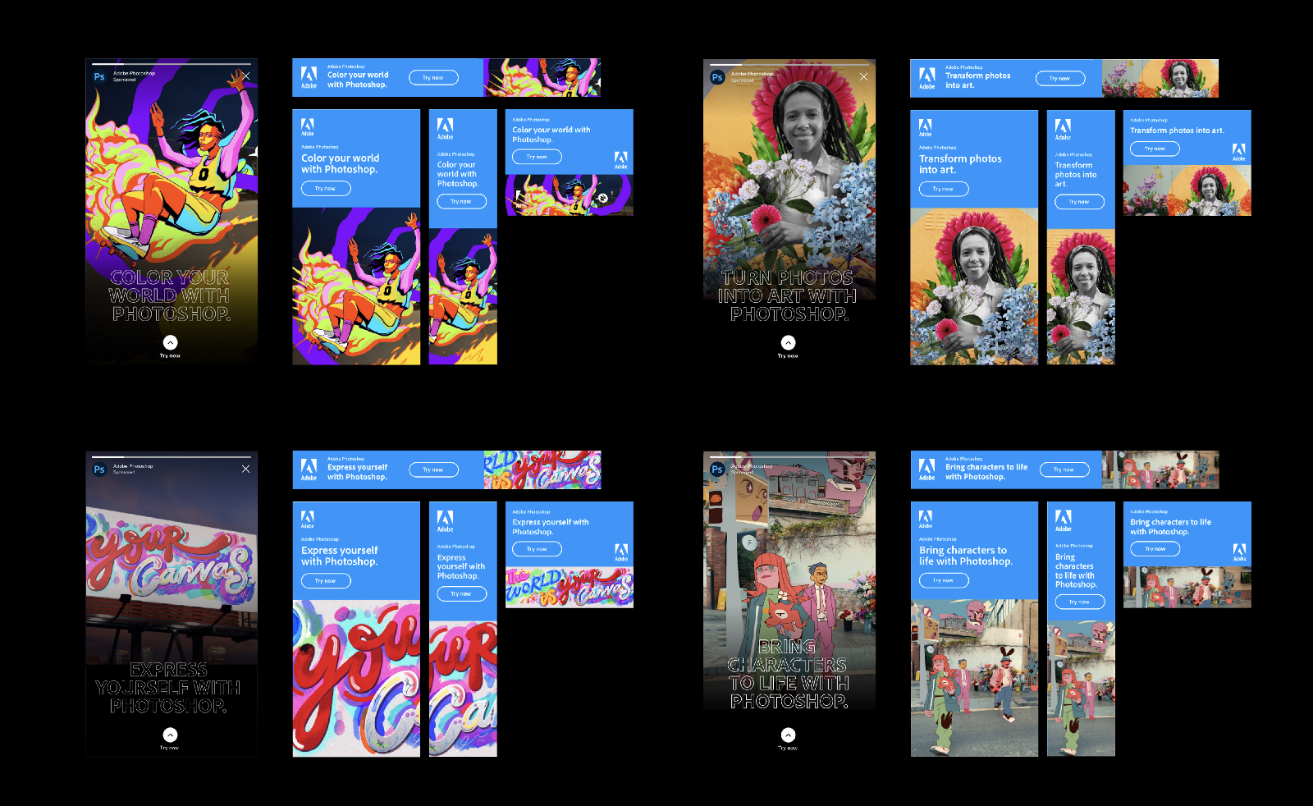Click the Adobe logo in the 'Transform photos into art' wide banner

pyautogui.click(x=926, y=78)
